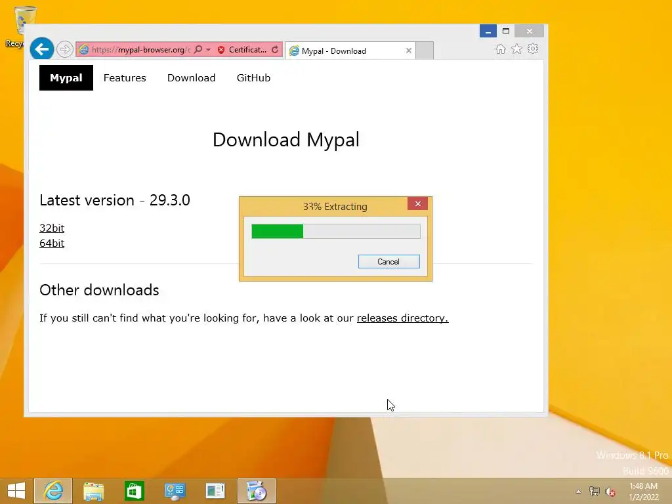The image size is (672, 504).
Task: Click the forward navigation arrow in Internet Explorer
Action: coord(65,49)
